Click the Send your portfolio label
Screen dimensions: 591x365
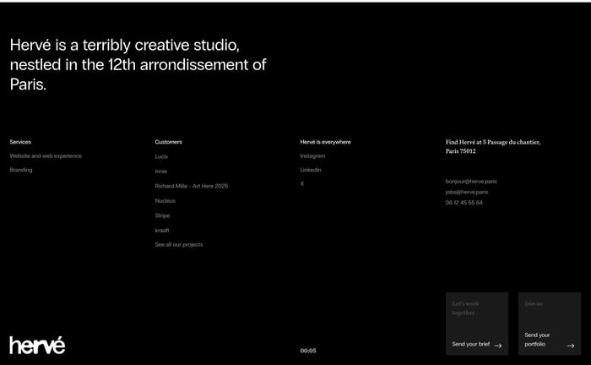tap(537, 340)
